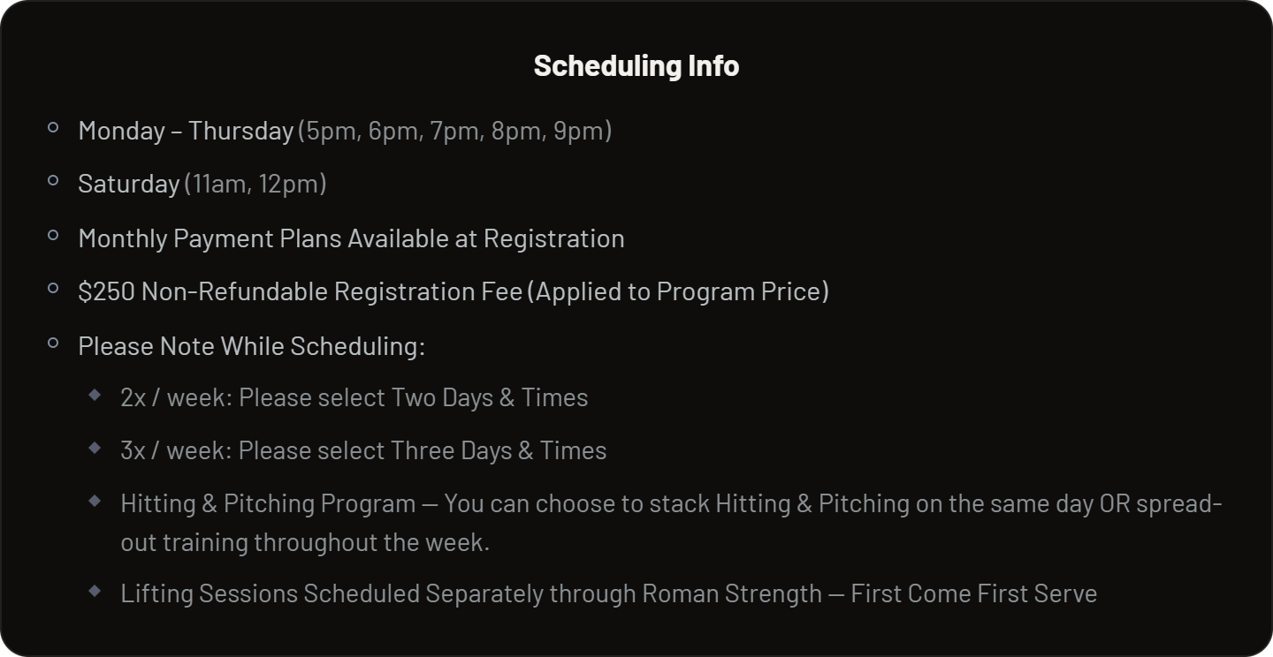Click the First Come First Serve text
The width and height of the screenshot is (1273, 657).
[x=973, y=593]
